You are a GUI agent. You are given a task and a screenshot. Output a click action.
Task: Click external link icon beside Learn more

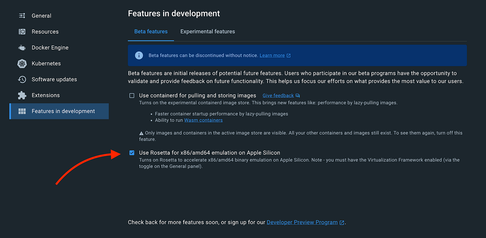click(288, 56)
